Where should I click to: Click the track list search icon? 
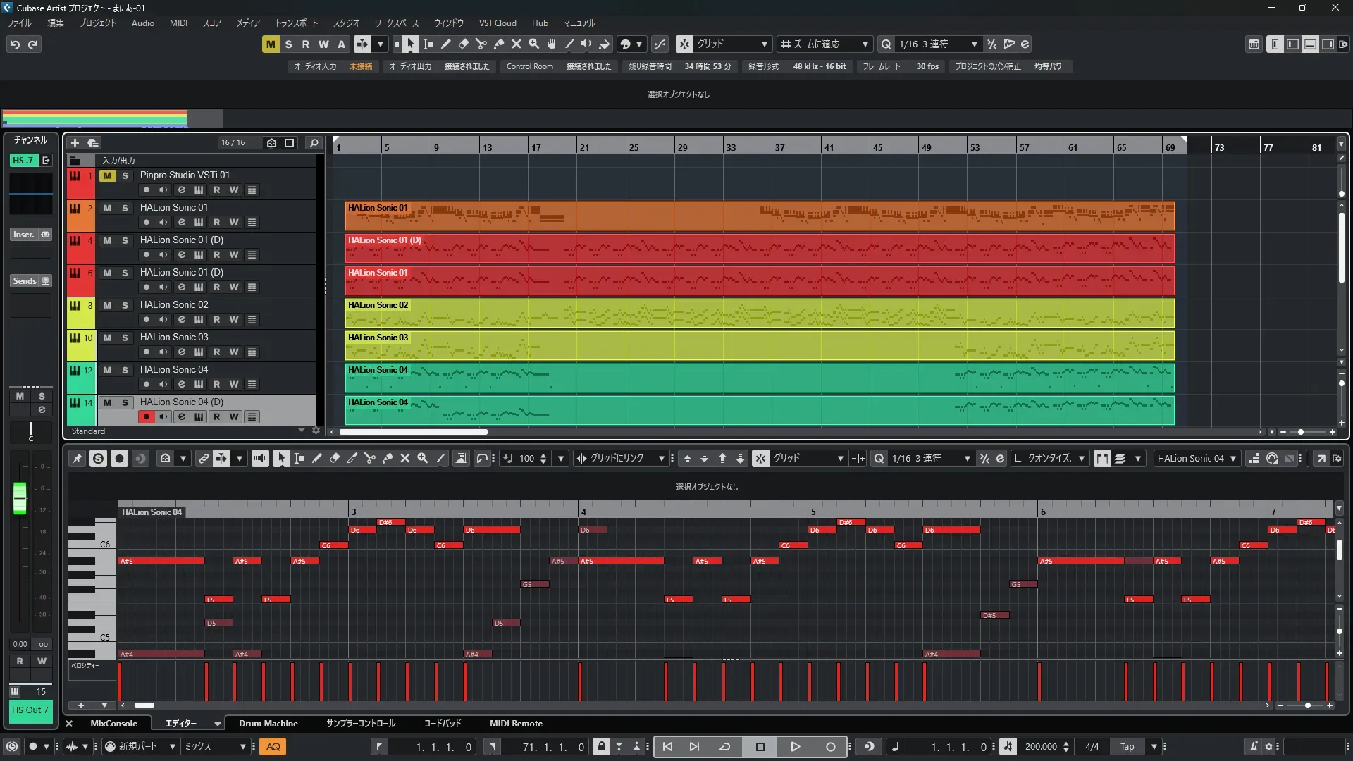pyautogui.click(x=314, y=142)
